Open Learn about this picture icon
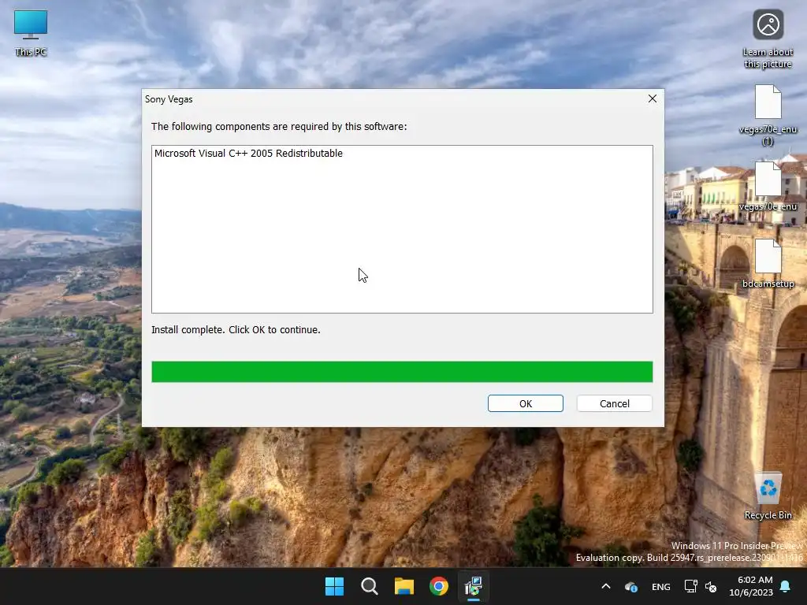The height and width of the screenshot is (605, 807). 768,39
